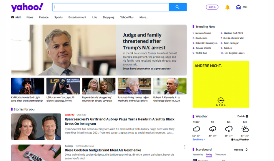Screen dimensions: 274x161
Task: Open the Entertainment menu item
Action: (77, 17)
